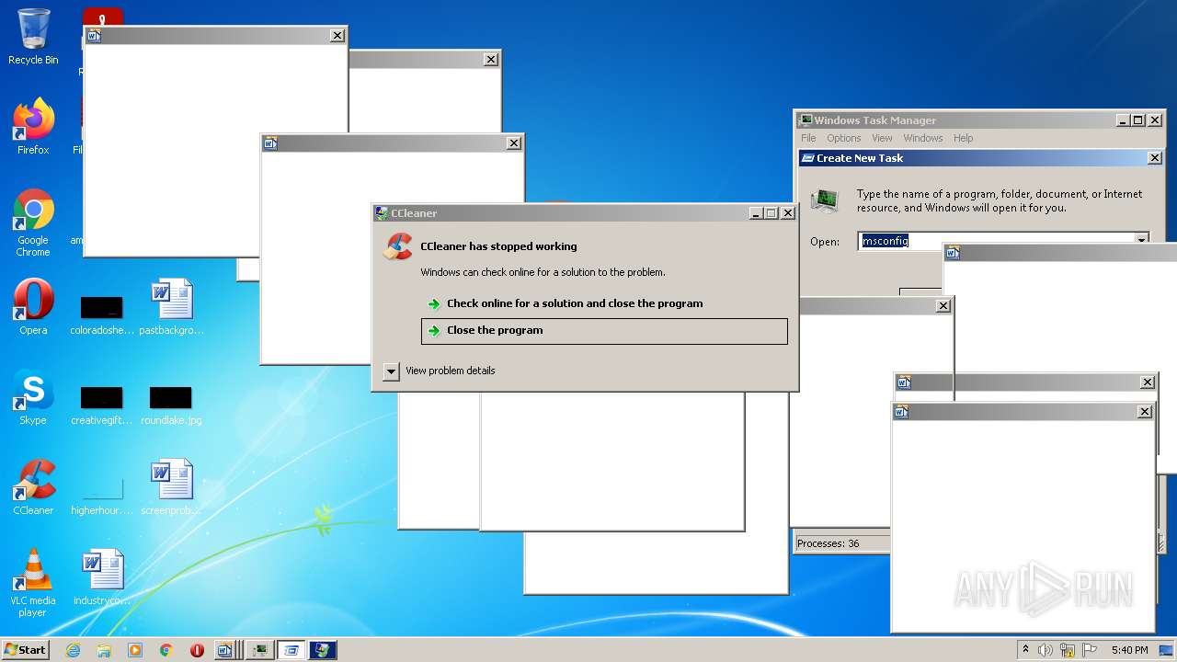Viewport: 1177px width, 662px height.
Task: Open Task Manager File menu
Action: (808, 138)
